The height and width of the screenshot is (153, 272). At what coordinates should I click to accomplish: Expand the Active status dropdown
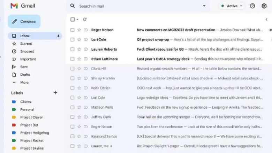(x=232, y=6)
